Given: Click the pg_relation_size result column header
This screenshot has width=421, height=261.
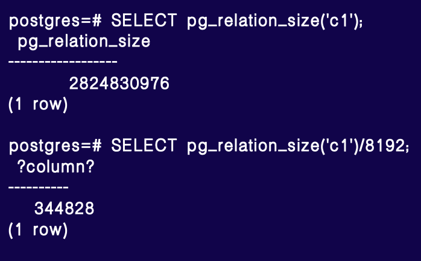Looking at the screenshot, I should [x=84, y=43].
